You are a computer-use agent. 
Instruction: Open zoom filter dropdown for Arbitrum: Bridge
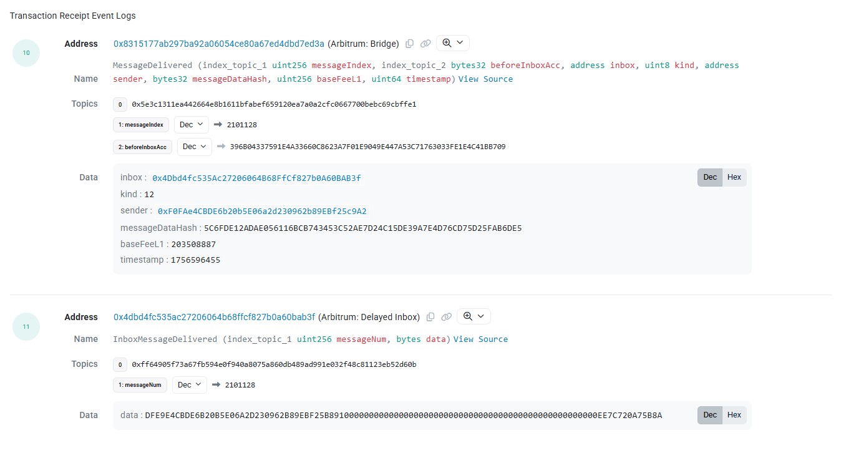tap(453, 43)
